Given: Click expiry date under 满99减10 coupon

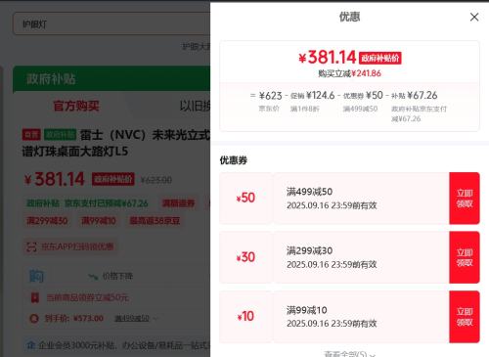Looking at the screenshot, I should coord(332,324).
